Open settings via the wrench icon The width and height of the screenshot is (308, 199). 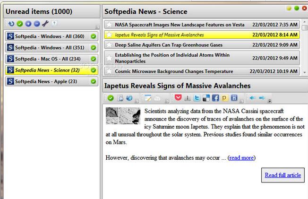(x=45, y=24)
